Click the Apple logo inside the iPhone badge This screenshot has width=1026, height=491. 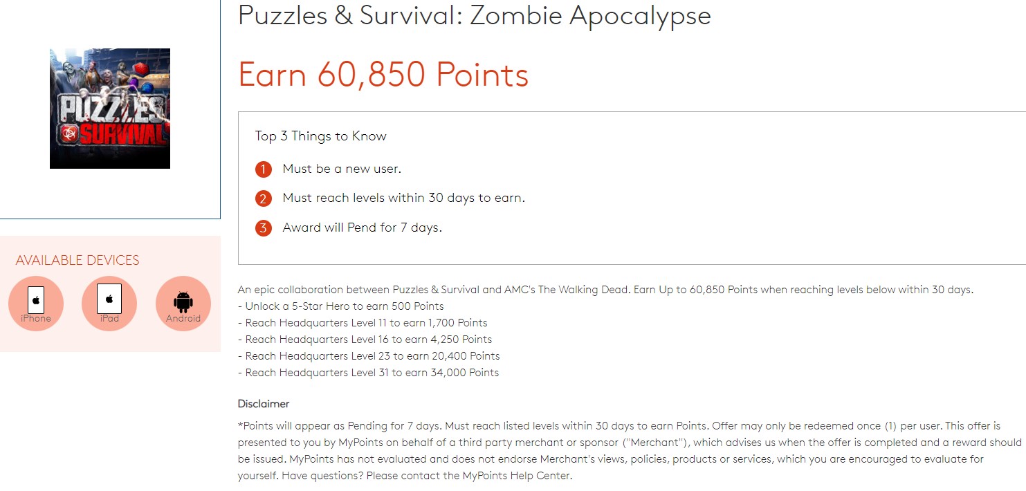[35, 297]
